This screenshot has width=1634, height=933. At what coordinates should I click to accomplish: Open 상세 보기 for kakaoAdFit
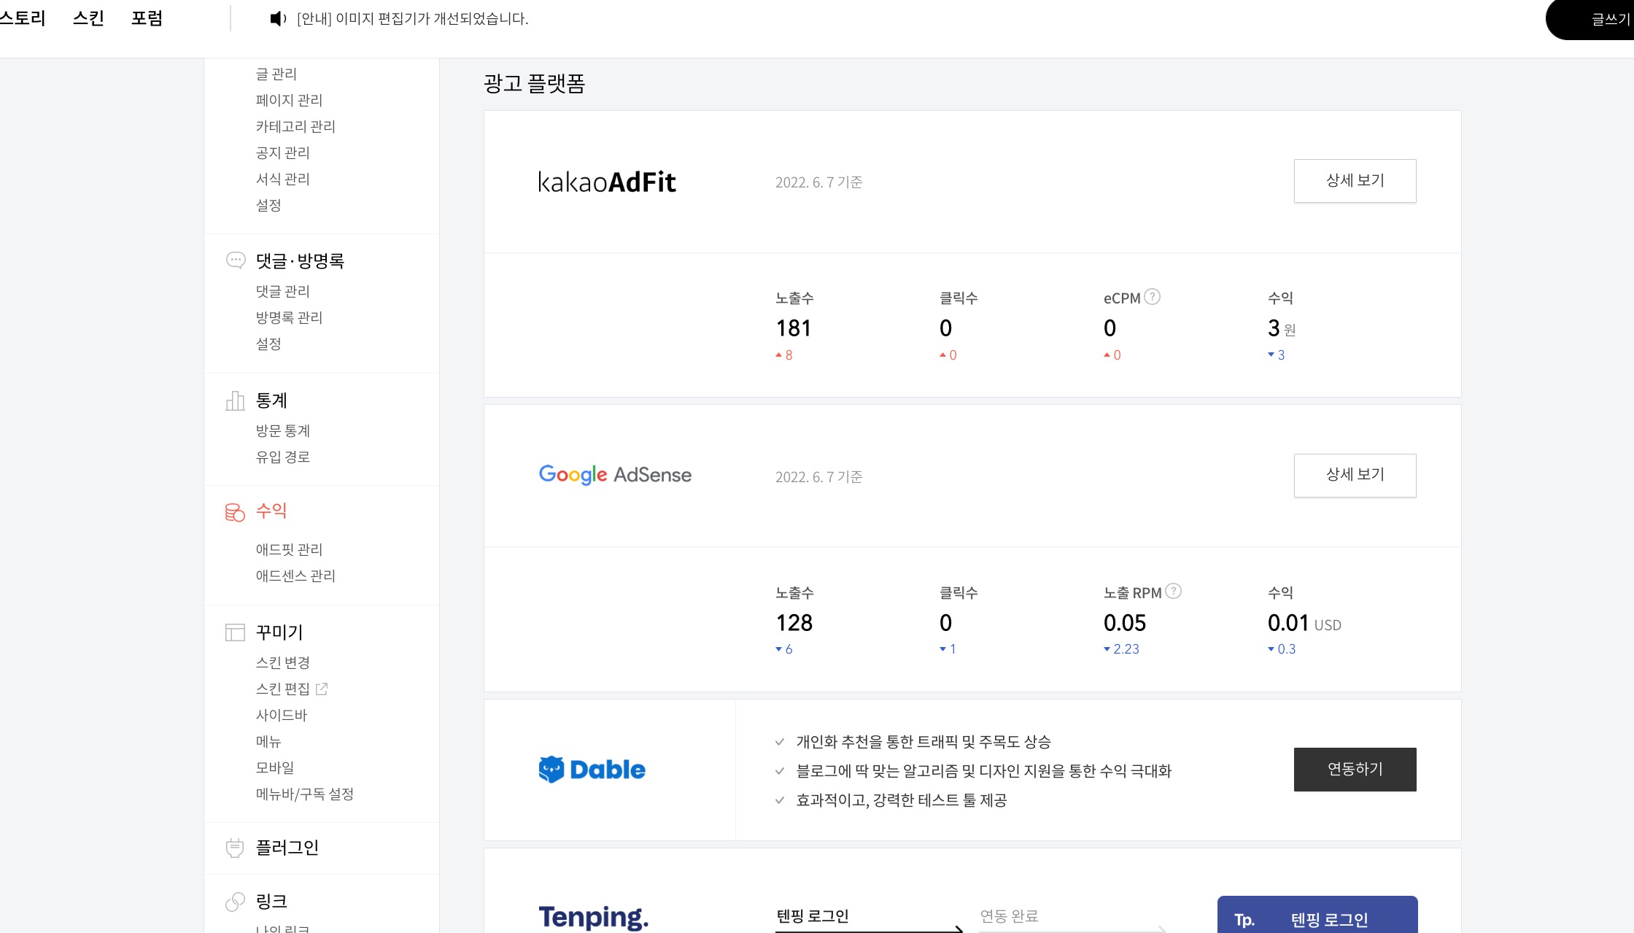1355,181
